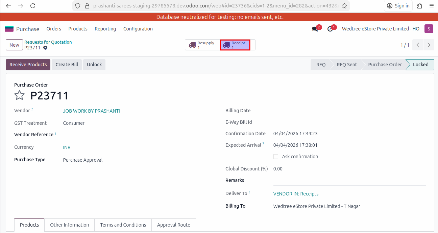Sign in to the browser account
Screen dimensions: 438x233
click(398, 6)
